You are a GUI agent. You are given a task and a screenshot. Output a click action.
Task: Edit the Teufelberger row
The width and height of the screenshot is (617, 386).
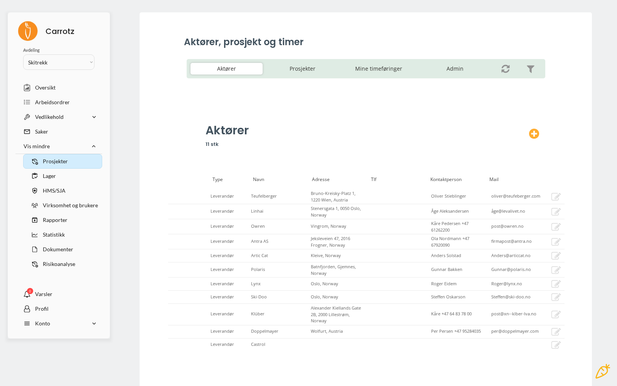click(556, 196)
